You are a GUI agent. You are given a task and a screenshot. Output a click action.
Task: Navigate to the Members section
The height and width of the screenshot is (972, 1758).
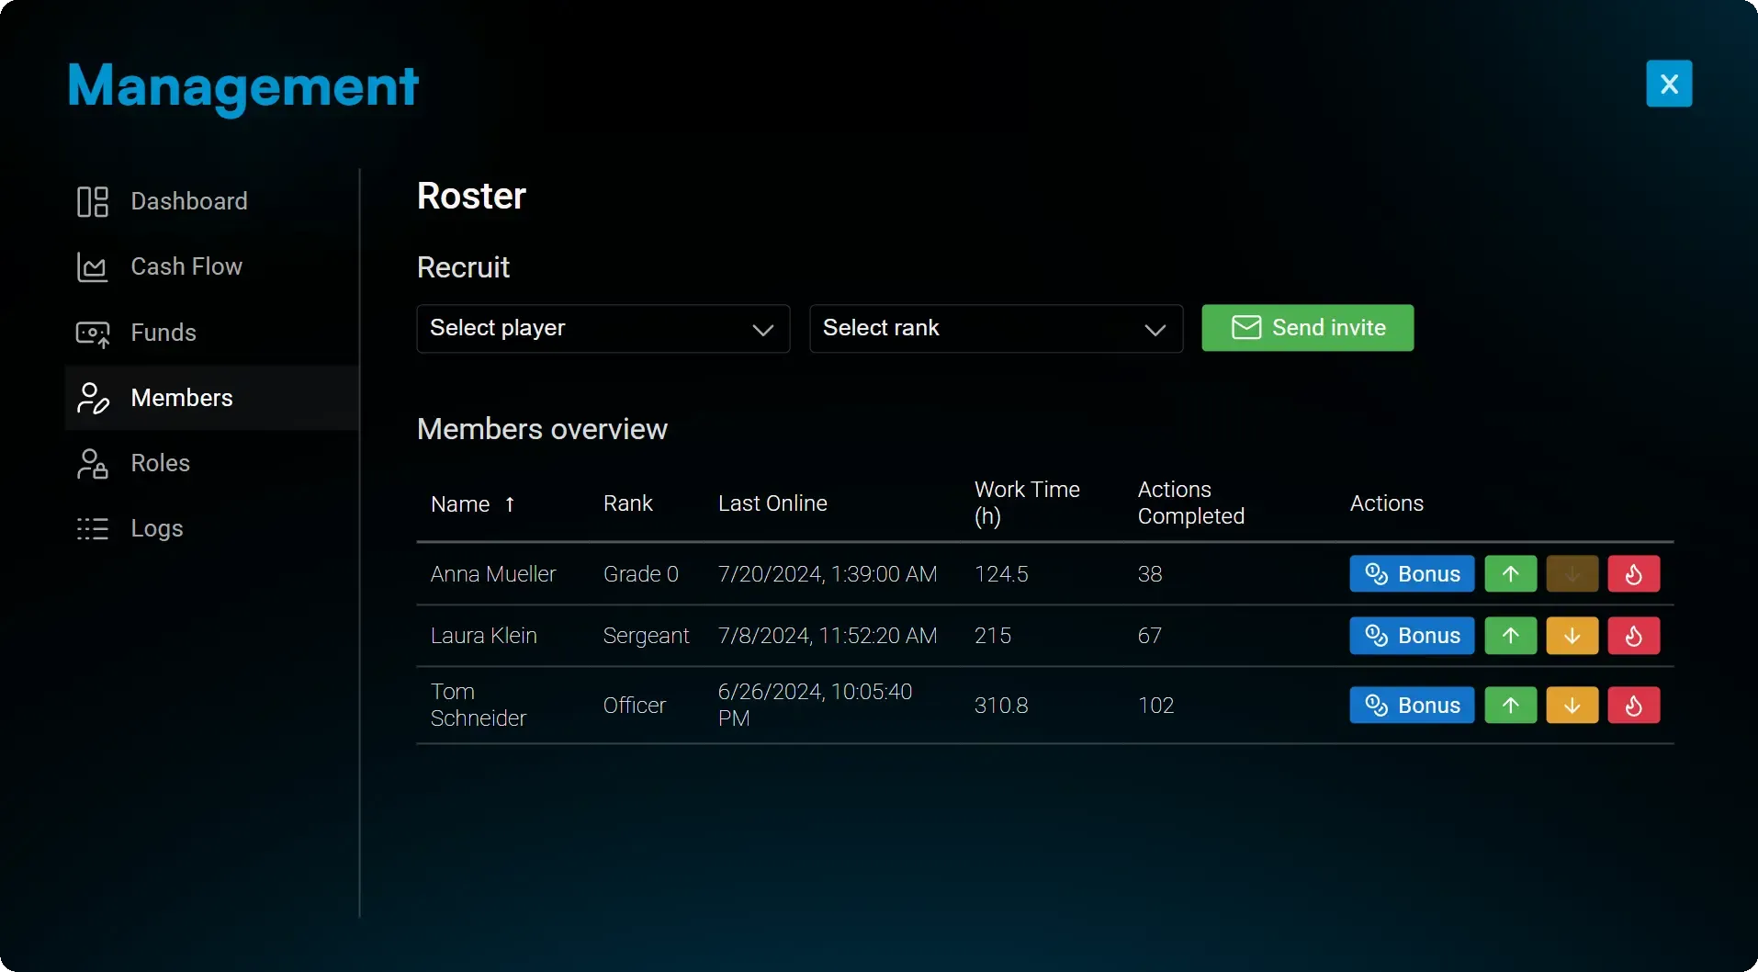pyautogui.click(x=181, y=398)
